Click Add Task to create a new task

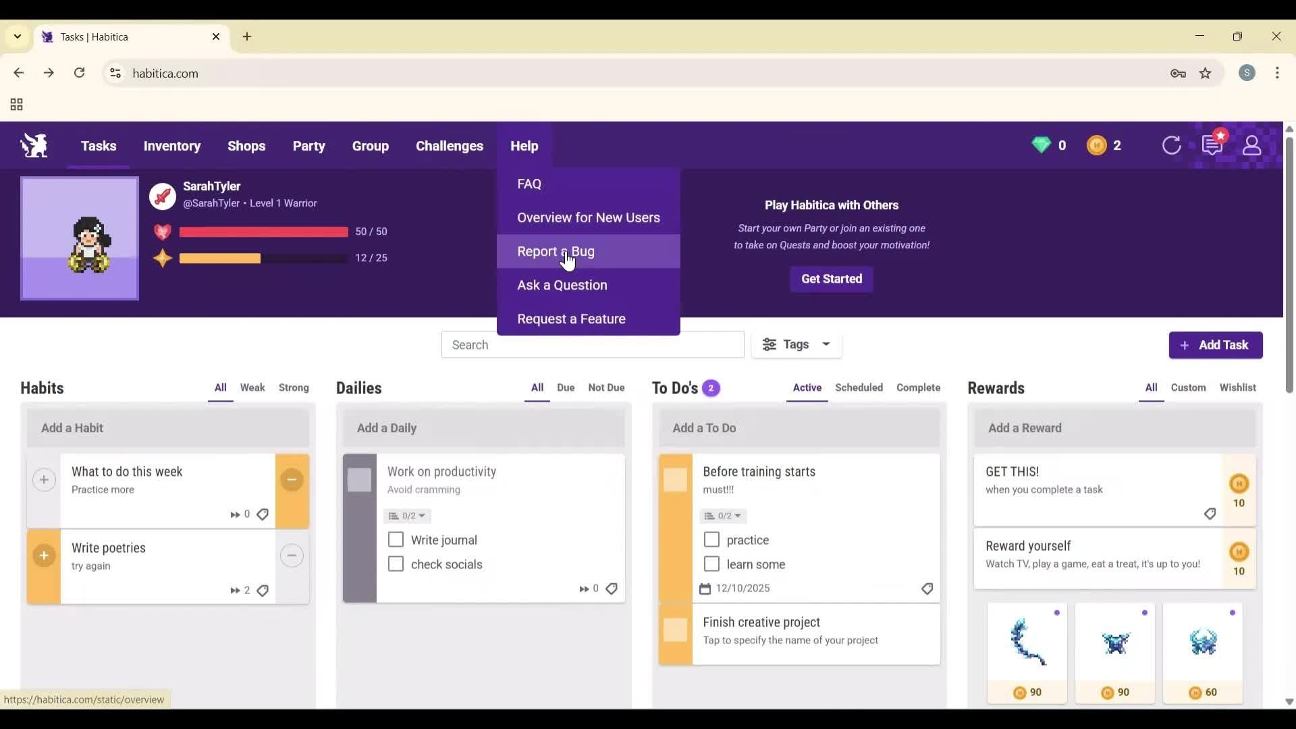click(1215, 345)
